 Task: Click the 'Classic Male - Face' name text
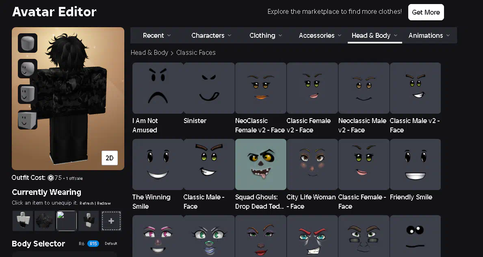204,202
